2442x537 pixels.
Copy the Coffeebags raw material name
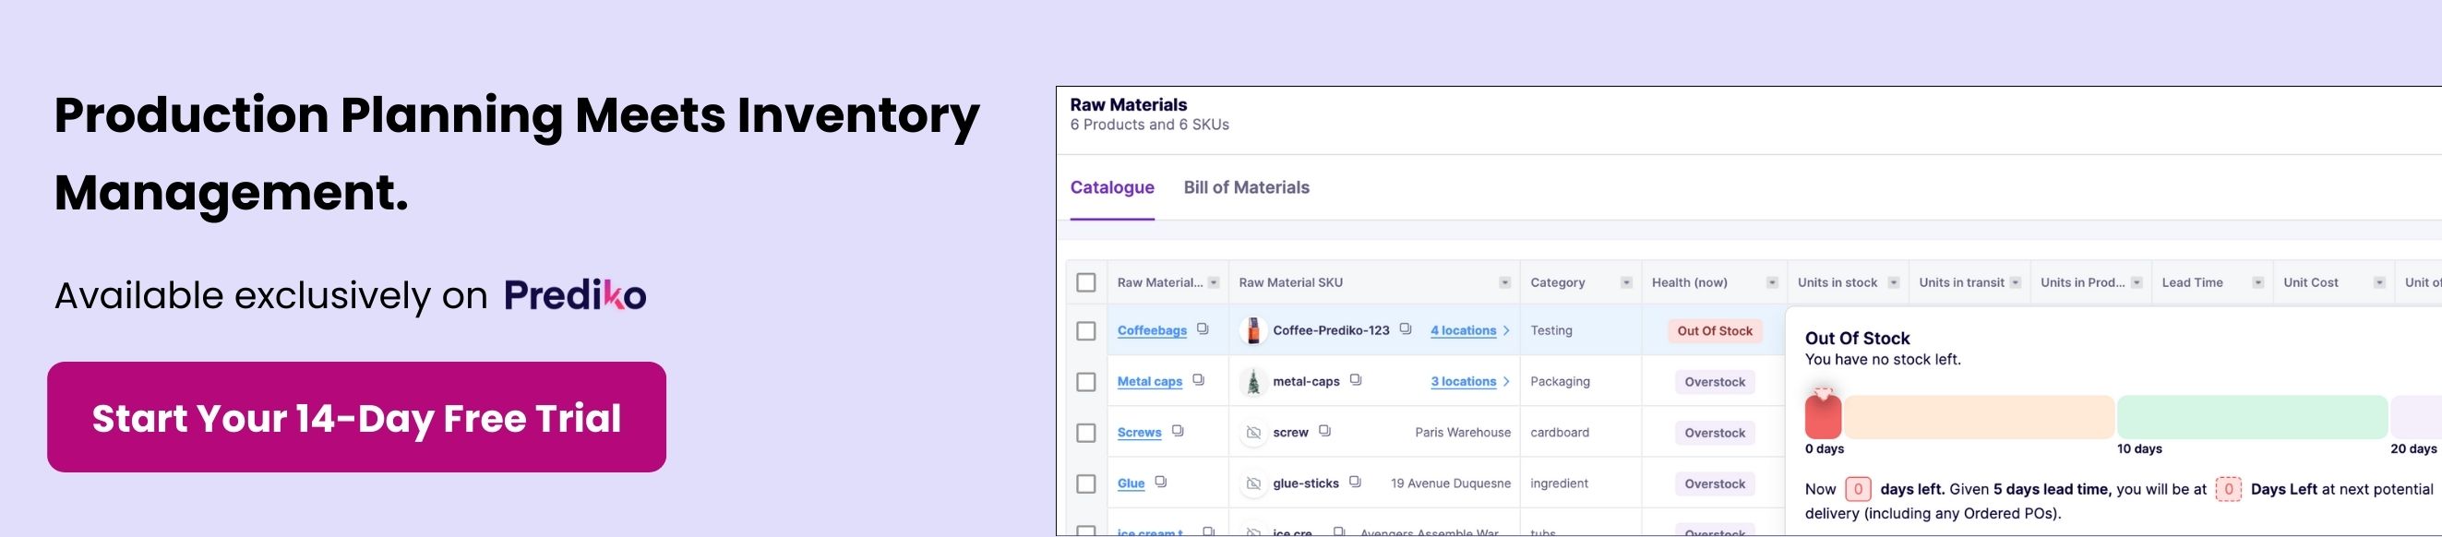(1202, 328)
